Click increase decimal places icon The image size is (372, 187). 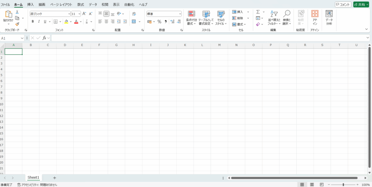(173, 21)
